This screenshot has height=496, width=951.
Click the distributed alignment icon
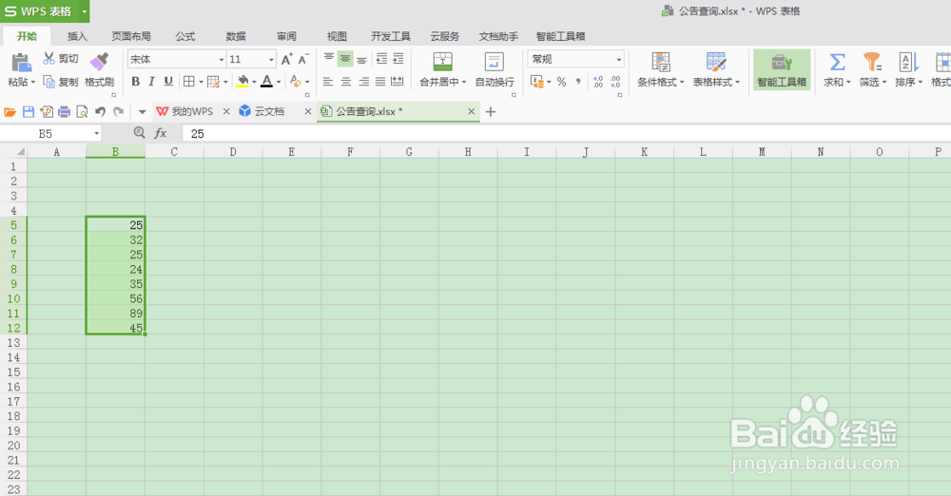tap(398, 82)
